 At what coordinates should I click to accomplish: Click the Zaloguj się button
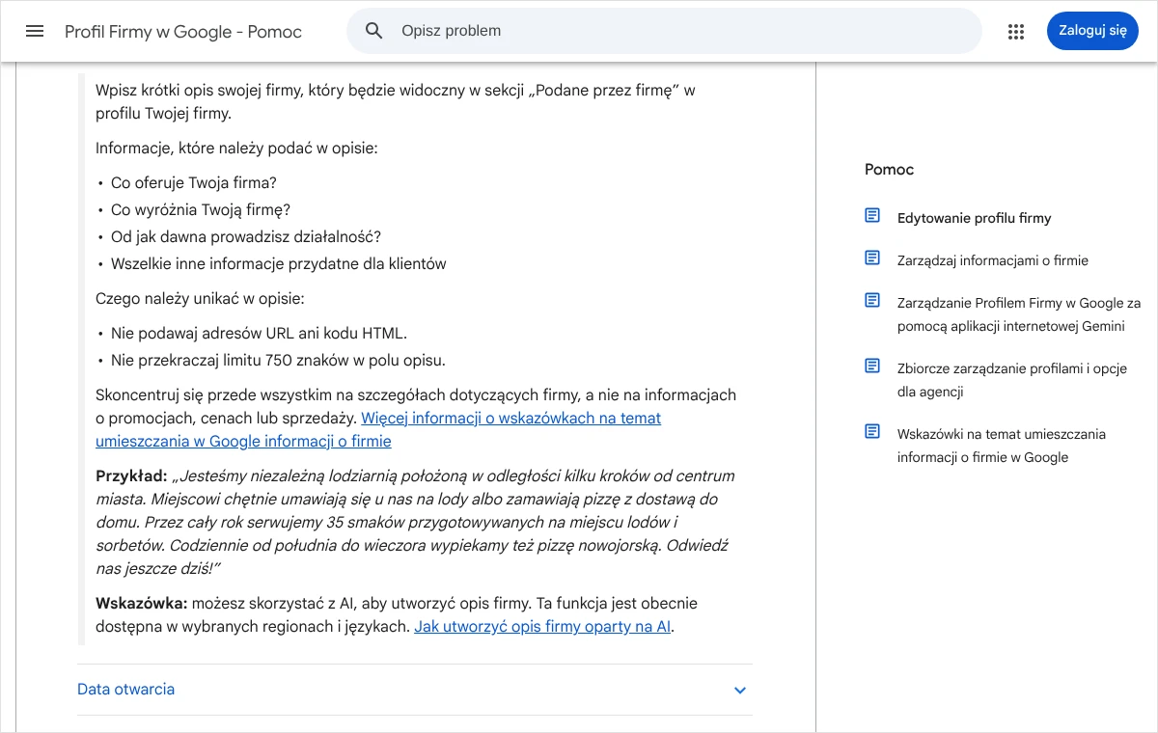click(x=1092, y=31)
